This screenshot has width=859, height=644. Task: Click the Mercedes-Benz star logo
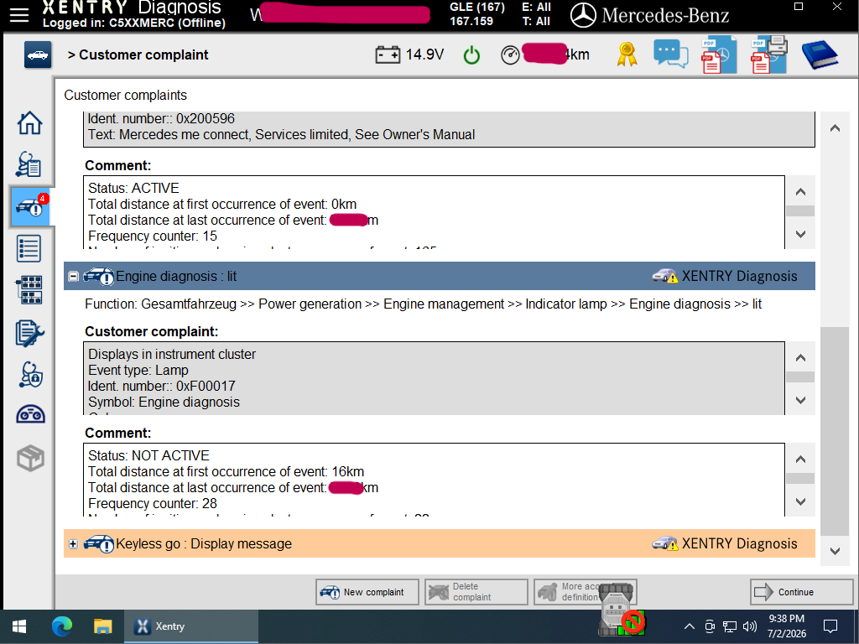(583, 15)
